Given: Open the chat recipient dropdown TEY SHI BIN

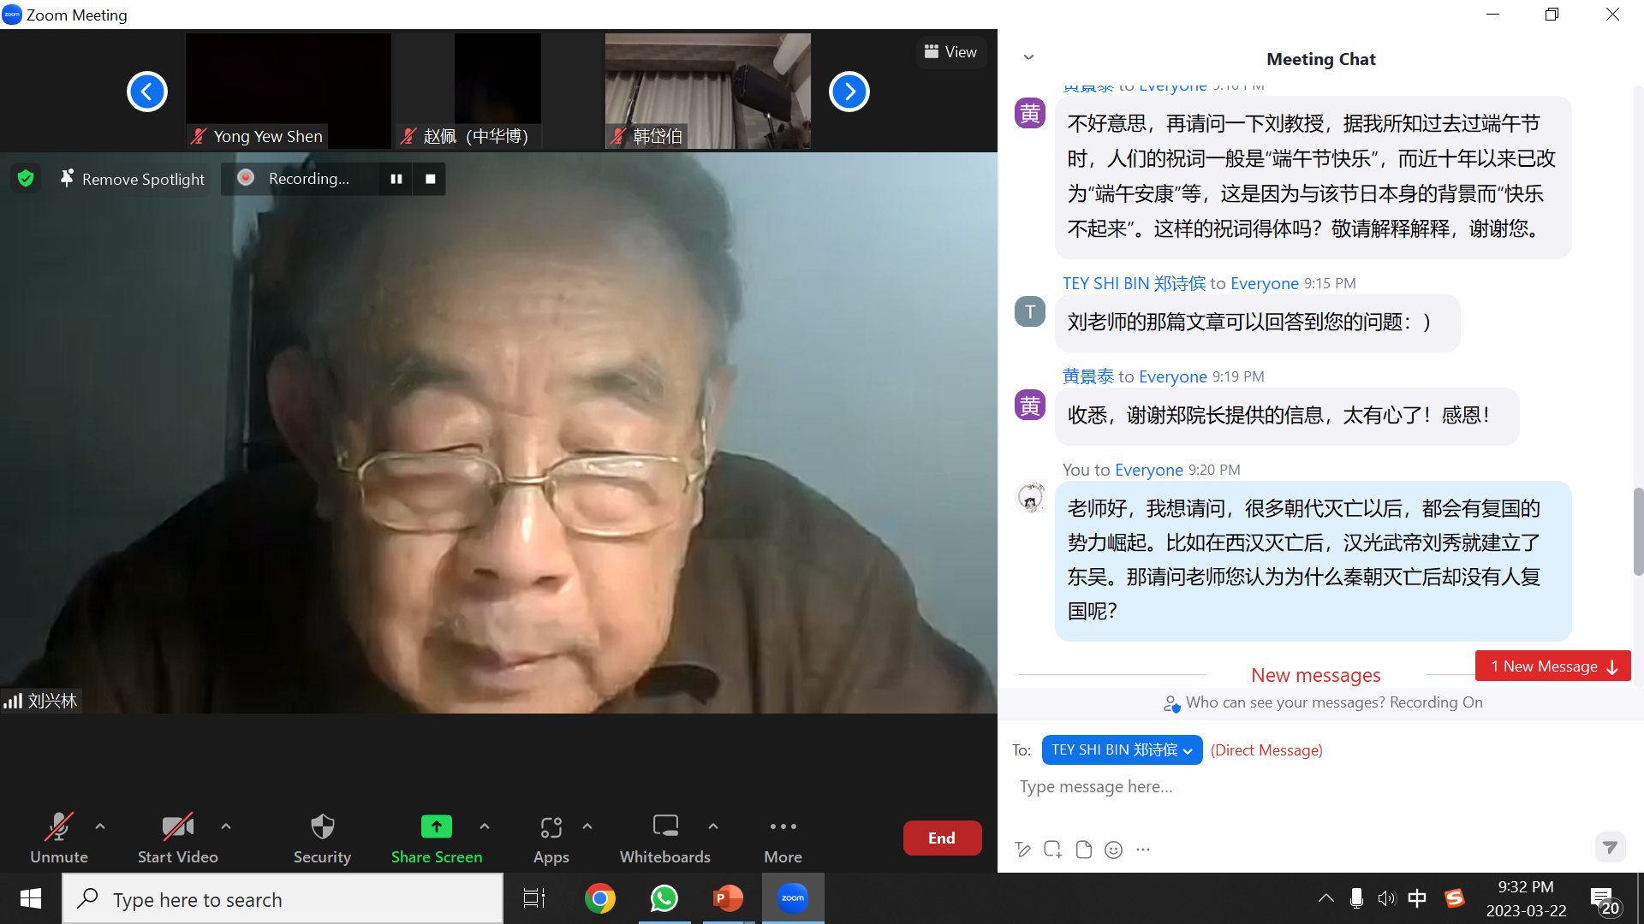Looking at the screenshot, I should point(1122,750).
